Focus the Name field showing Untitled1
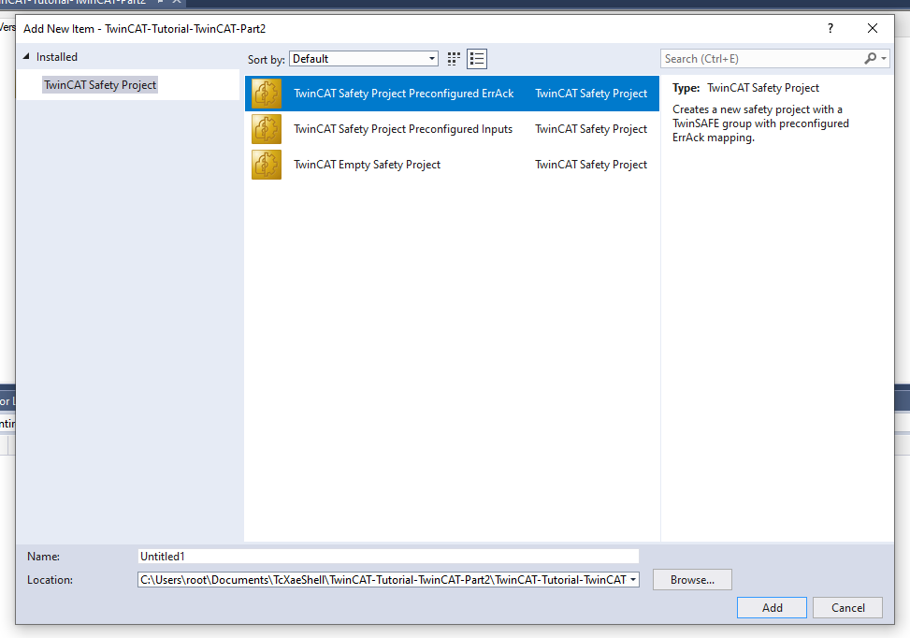Viewport: 910px width, 638px height. point(388,557)
